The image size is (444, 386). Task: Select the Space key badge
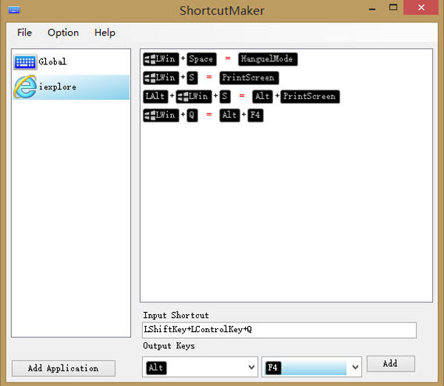pyautogui.click(x=201, y=59)
